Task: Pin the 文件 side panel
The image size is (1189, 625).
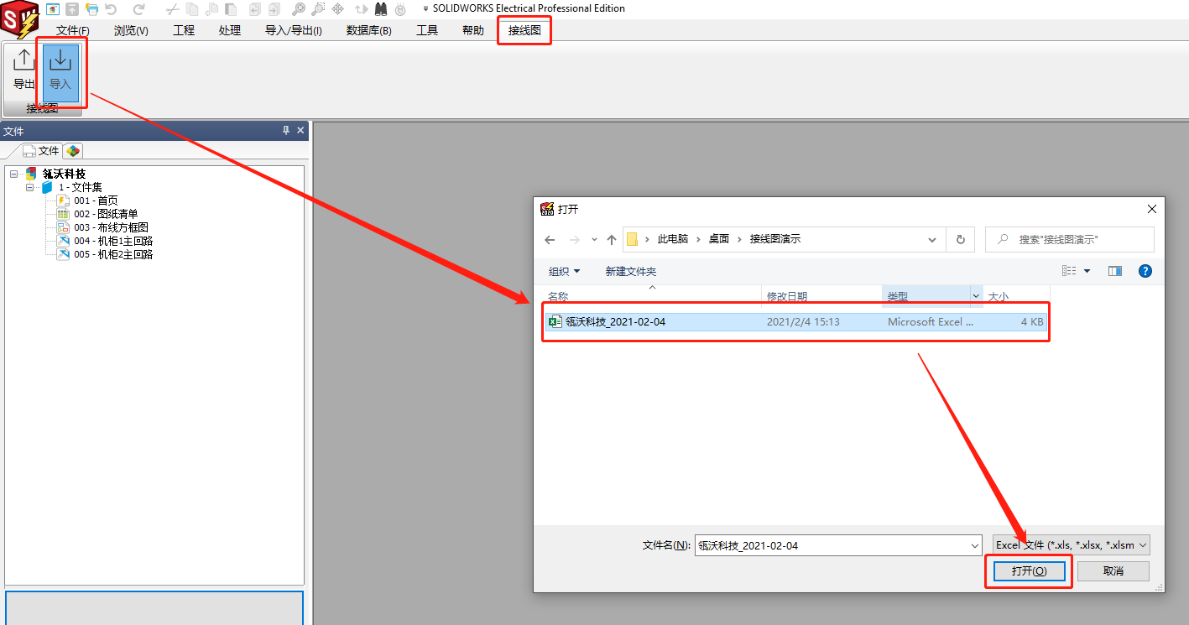Action: point(286,131)
